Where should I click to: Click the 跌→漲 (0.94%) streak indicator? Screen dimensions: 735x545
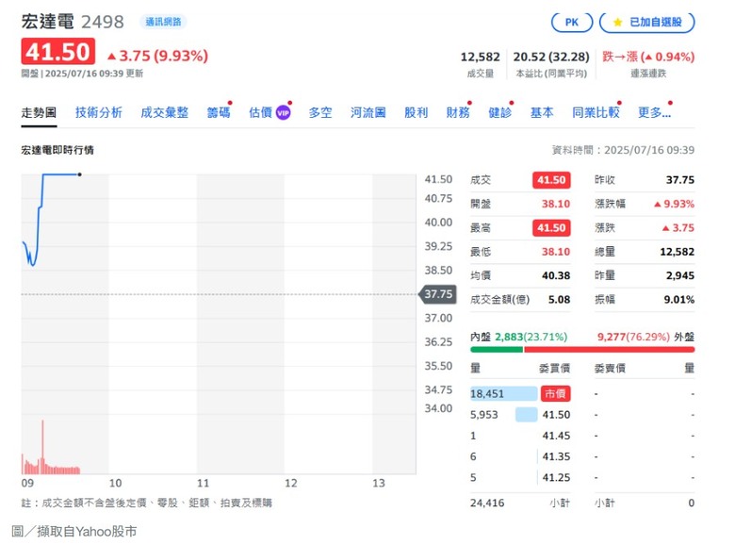coord(648,57)
